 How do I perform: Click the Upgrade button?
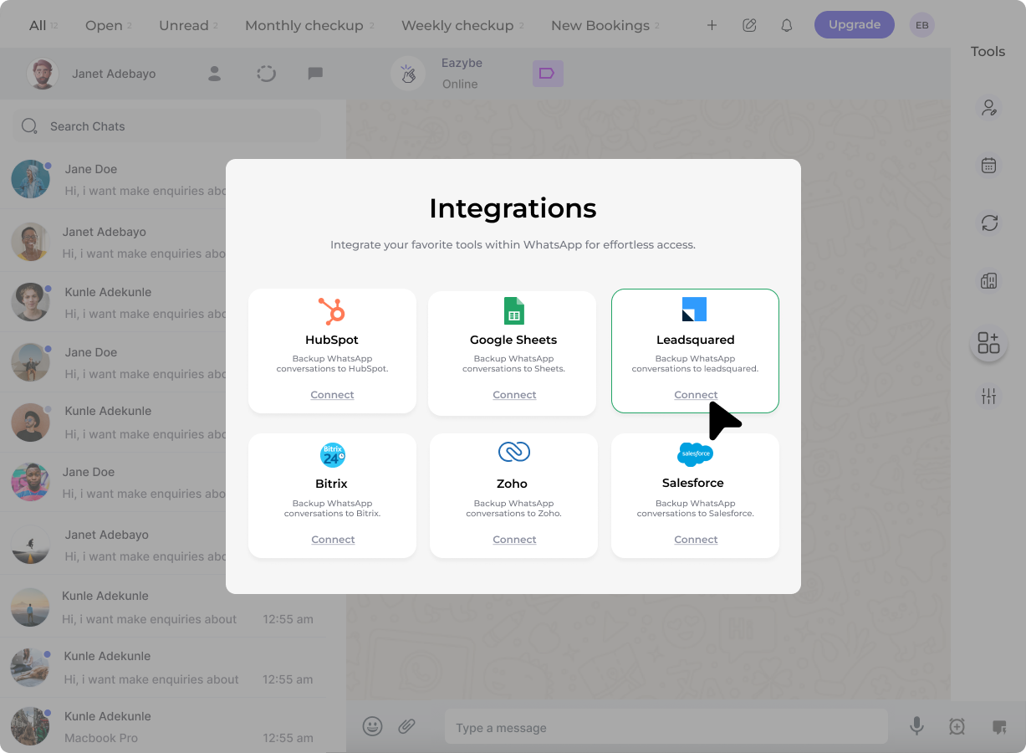pos(854,24)
